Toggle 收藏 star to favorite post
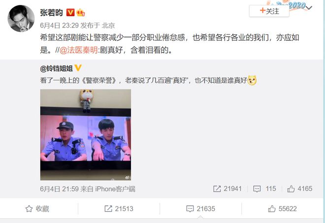 [37, 209]
